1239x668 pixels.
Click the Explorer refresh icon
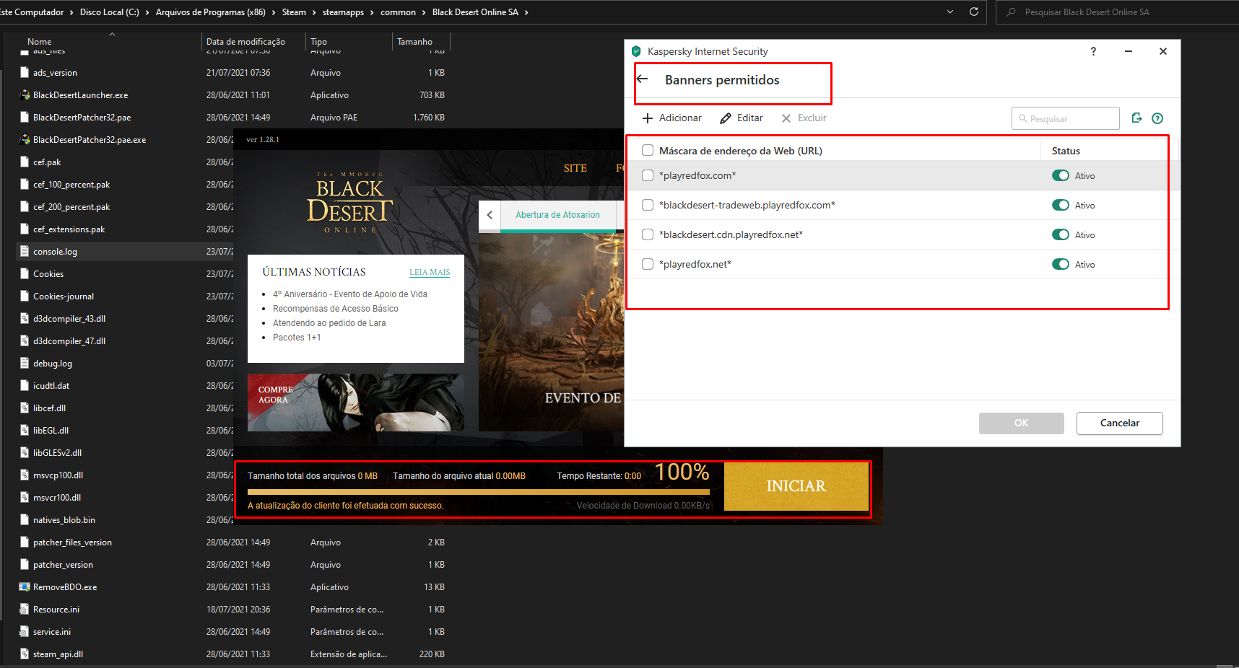pos(973,12)
